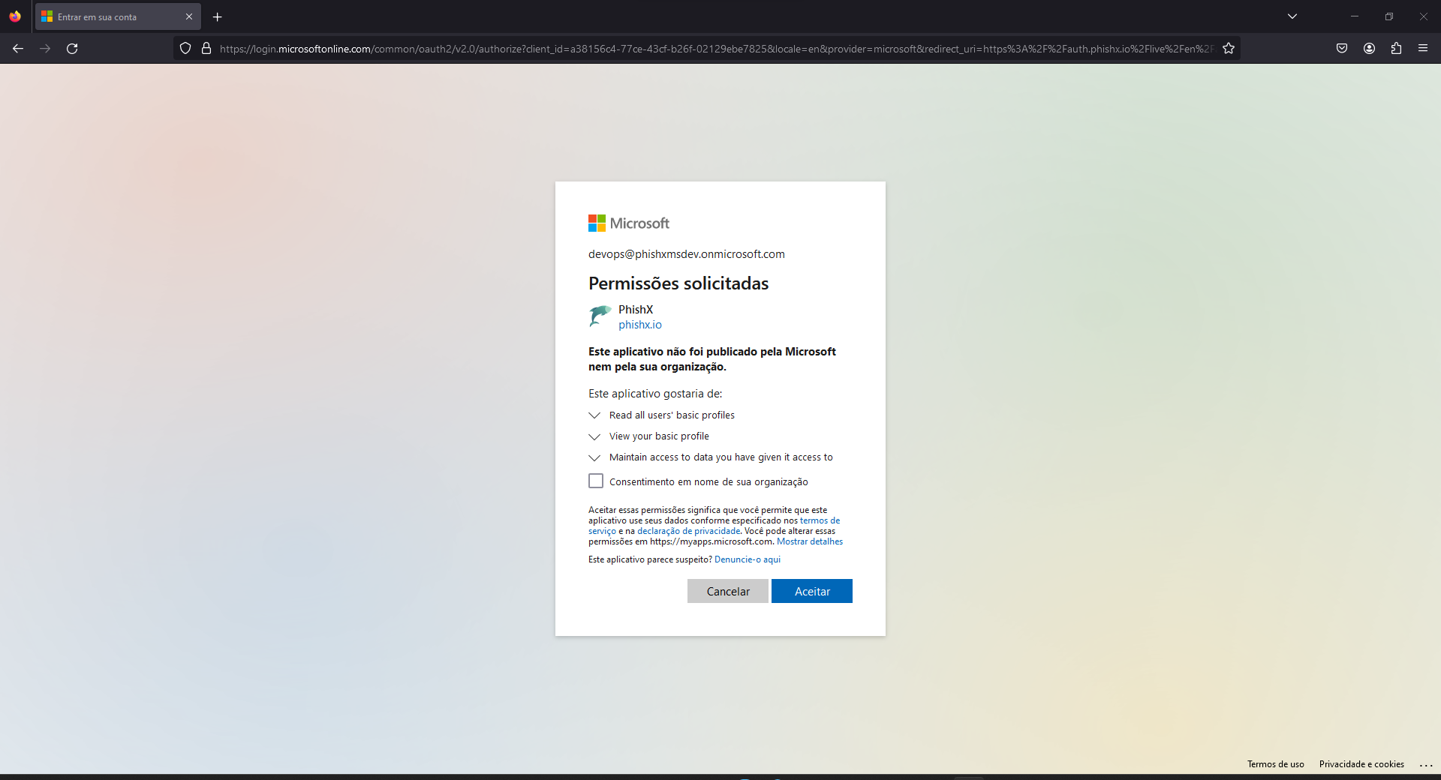Screen dimensions: 1441x780
Task: Open 'declaração de privacidade' link
Action: (x=688, y=531)
